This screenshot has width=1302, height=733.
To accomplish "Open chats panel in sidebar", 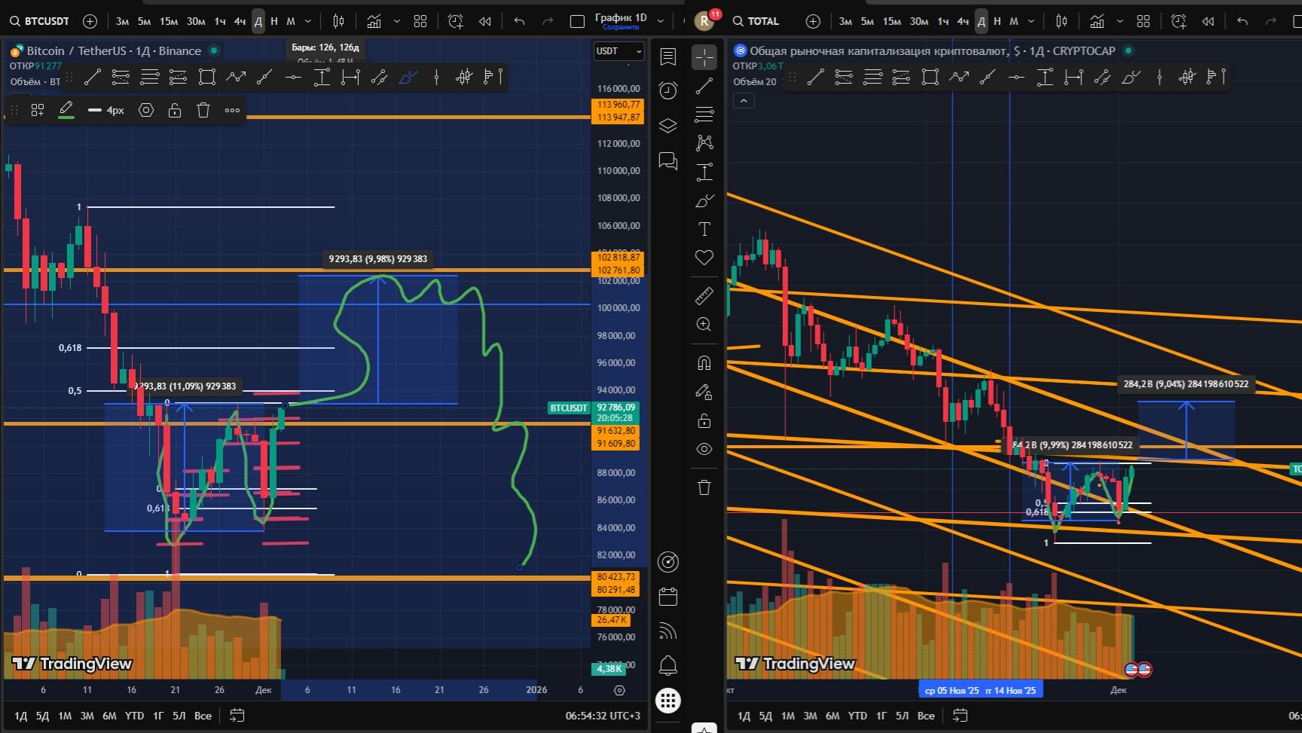I will pyautogui.click(x=668, y=160).
